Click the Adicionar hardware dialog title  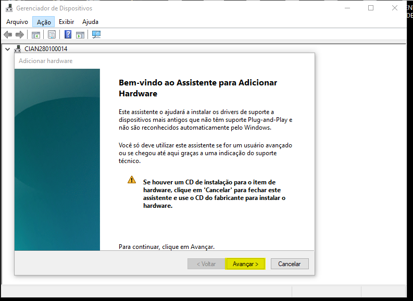click(45, 61)
